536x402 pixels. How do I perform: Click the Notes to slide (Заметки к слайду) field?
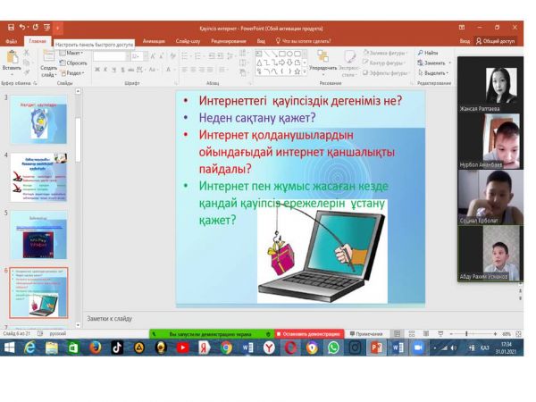pos(268,317)
